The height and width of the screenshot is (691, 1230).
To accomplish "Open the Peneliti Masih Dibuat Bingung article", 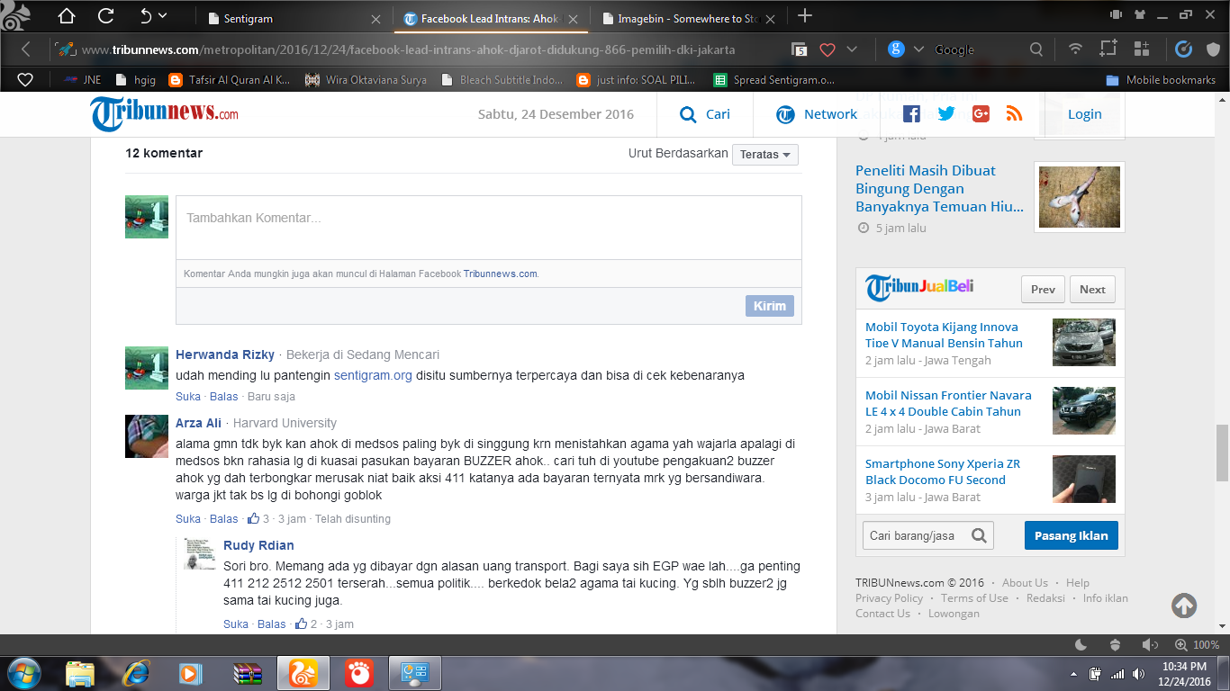I will click(x=939, y=188).
